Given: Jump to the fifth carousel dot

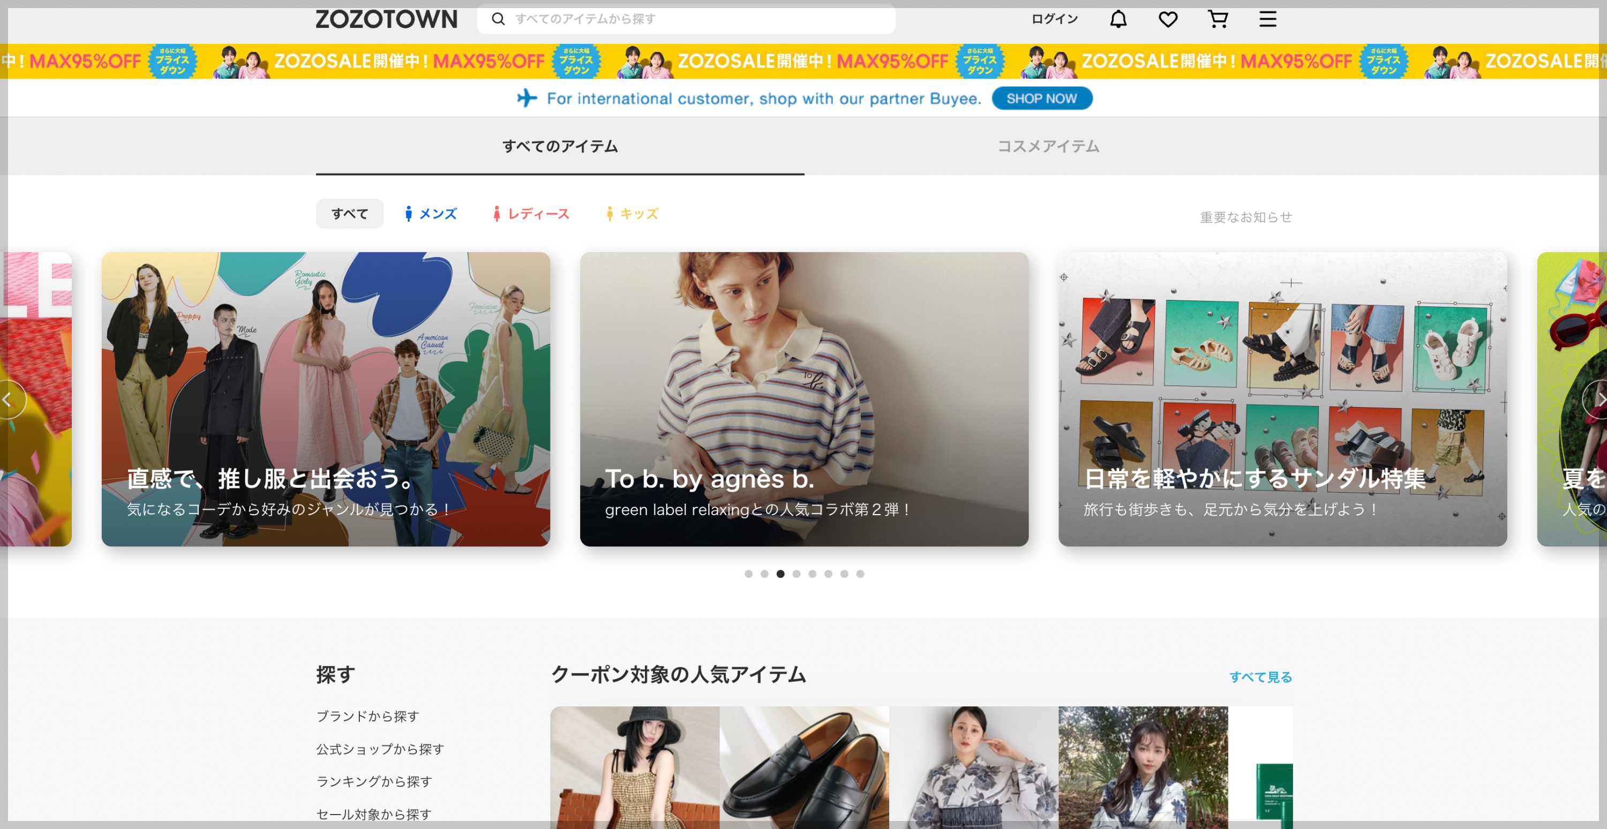Looking at the screenshot, I should pyautogui.click(x=812, y=574).
